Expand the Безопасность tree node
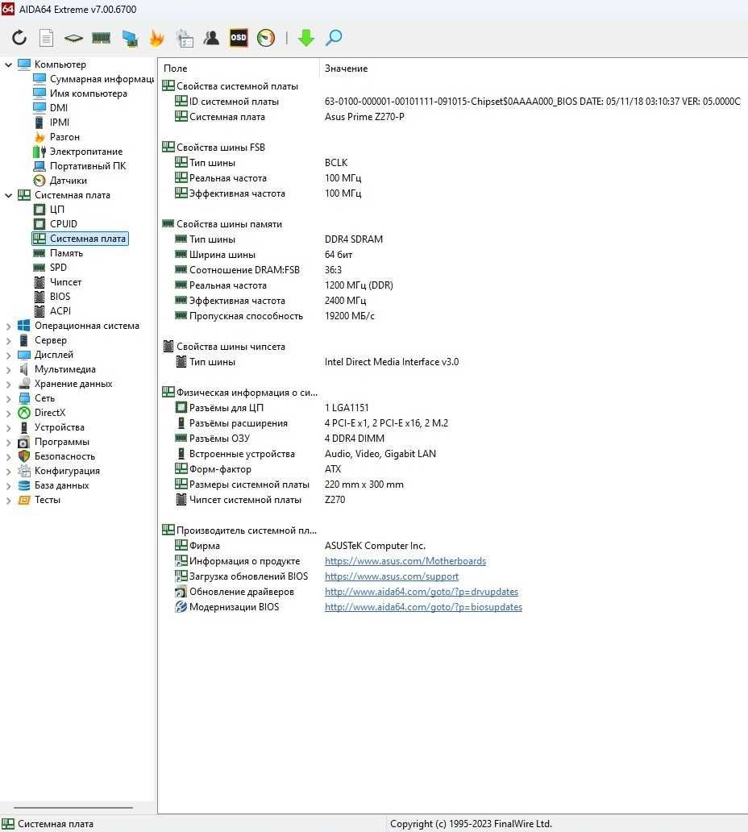The image size is (748, 832). point(9,457)
